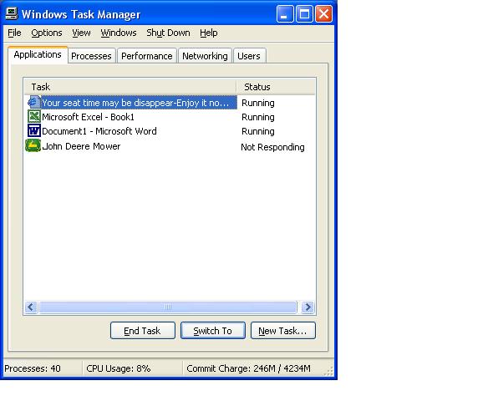This screenshot has width=488, height=401.
Task: Open the File menu
Action: [14, 33]
